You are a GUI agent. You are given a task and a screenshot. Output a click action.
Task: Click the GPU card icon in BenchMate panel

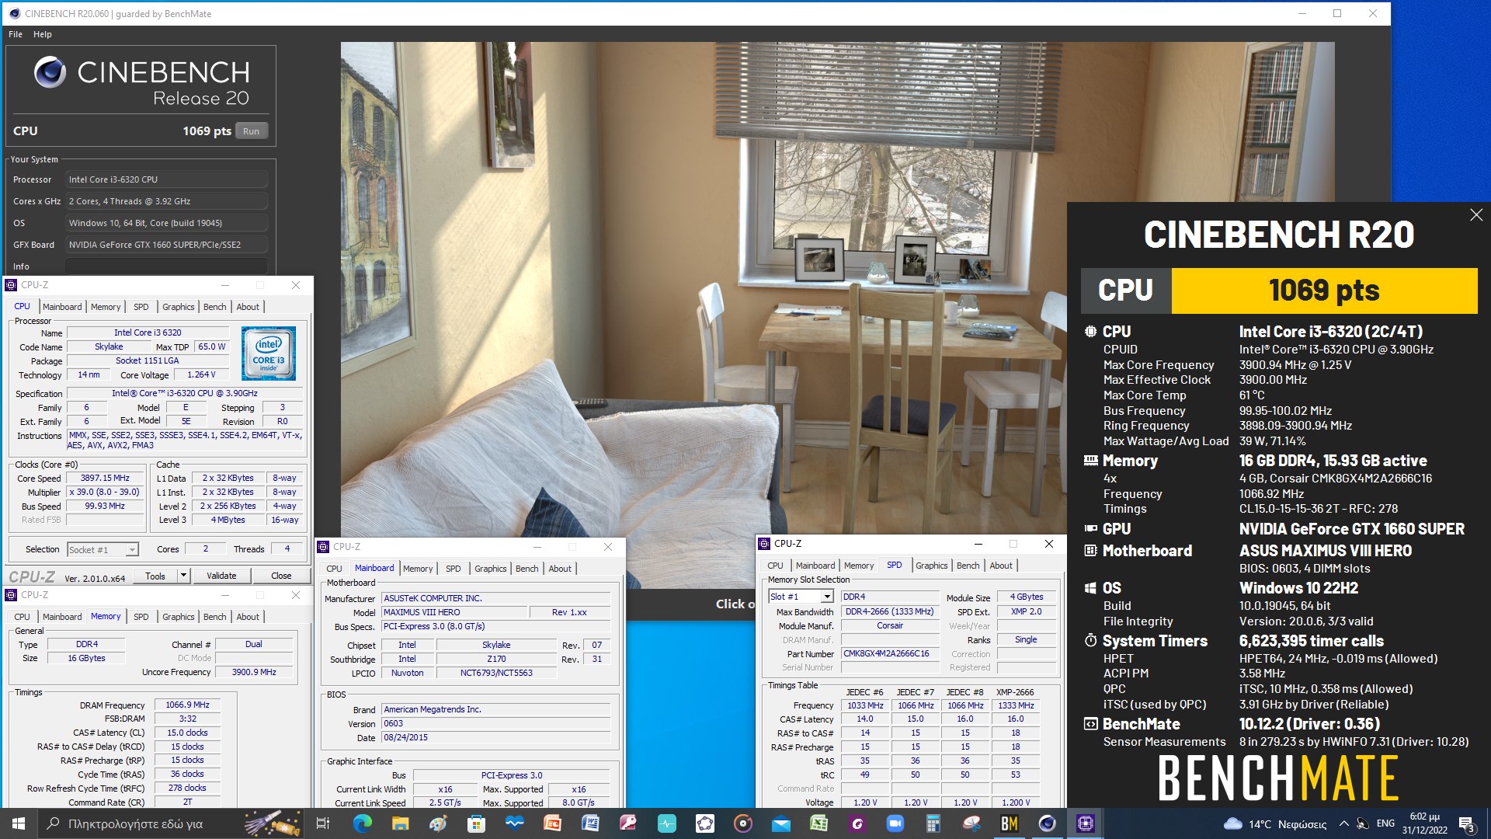1090,529
